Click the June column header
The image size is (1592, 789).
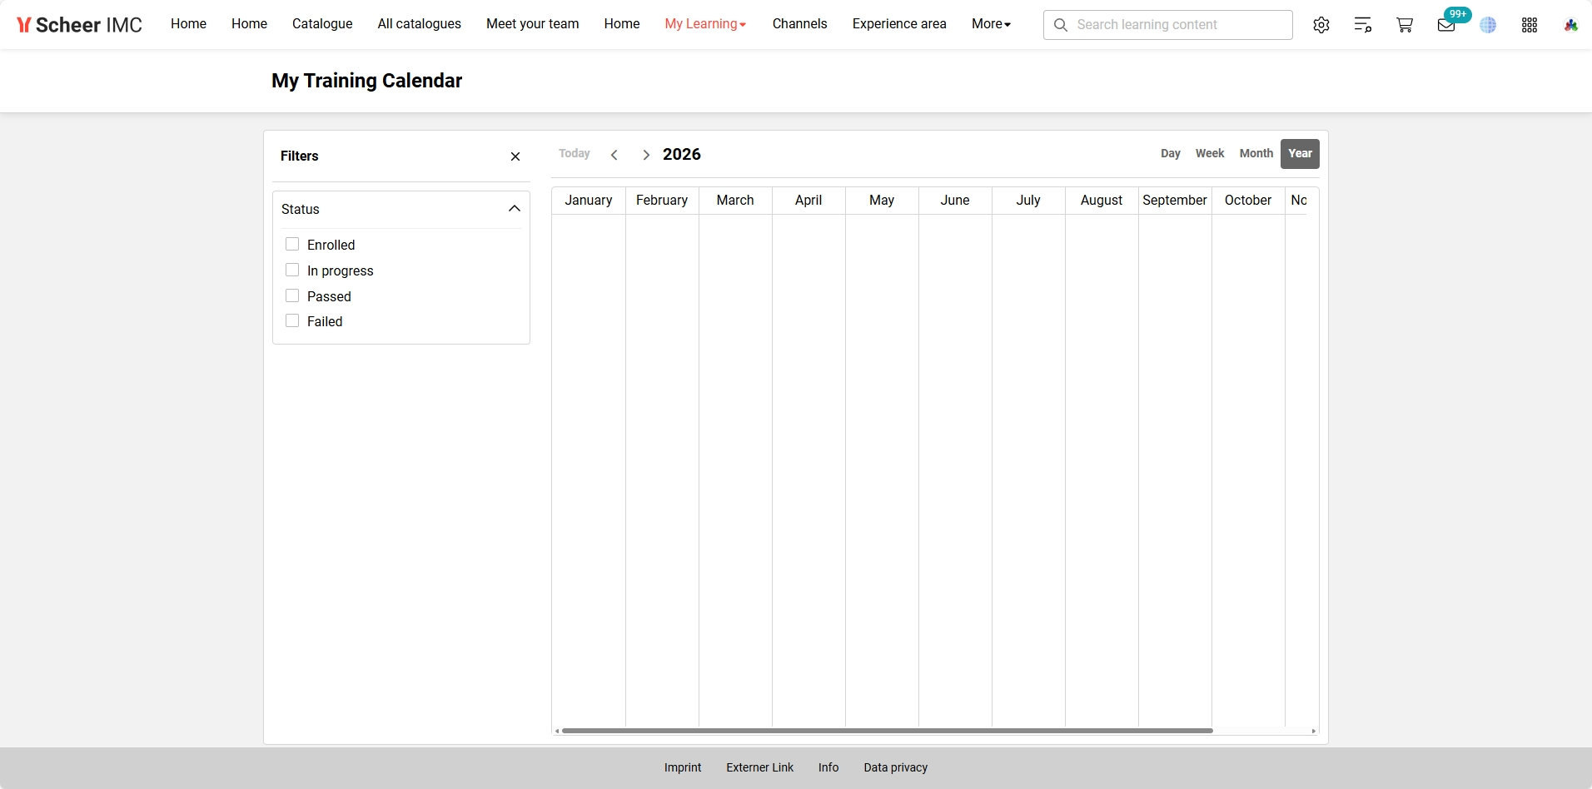tap(955, 201)
